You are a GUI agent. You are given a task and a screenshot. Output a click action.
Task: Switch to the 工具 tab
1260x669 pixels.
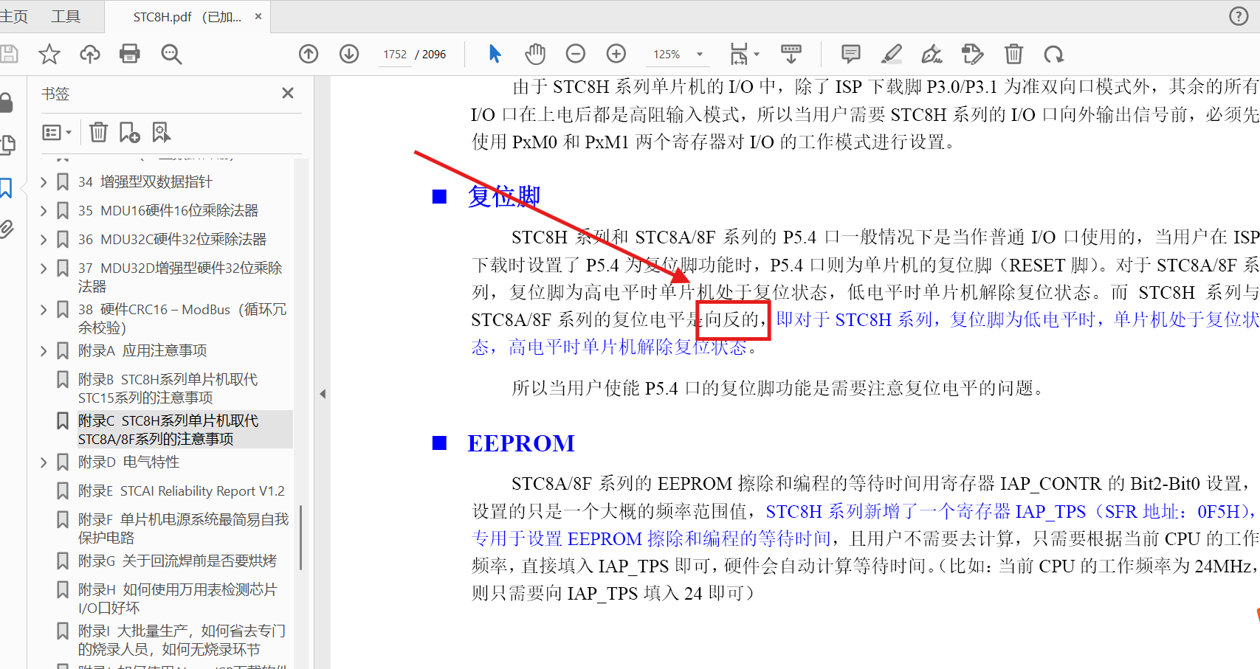(x=66, y=16)
